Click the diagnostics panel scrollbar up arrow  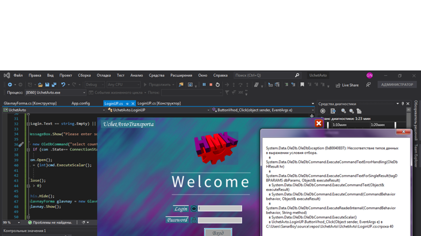(408, 110)
